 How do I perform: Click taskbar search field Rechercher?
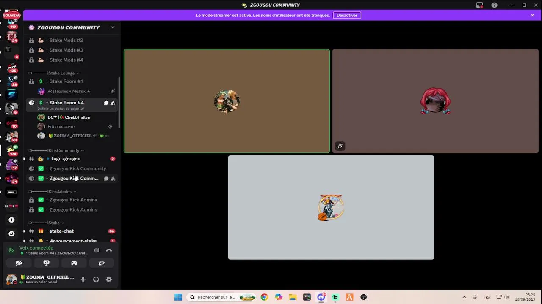pyautogui.click(x=222, y=297)
